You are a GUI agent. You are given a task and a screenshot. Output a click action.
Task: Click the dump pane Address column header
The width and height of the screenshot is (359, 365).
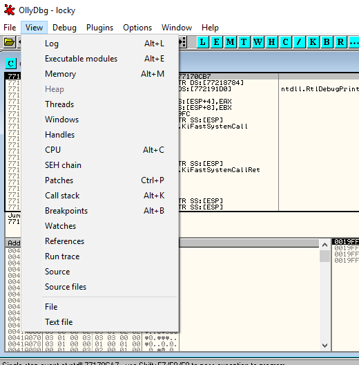14,243
